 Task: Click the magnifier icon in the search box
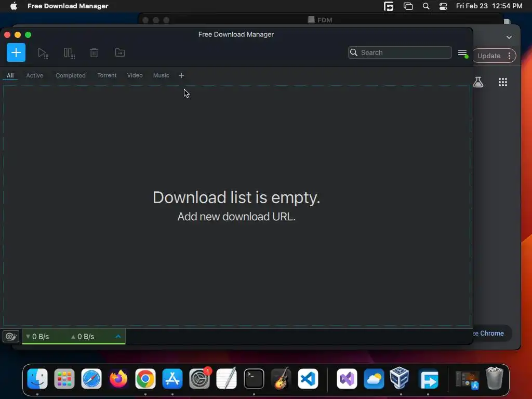tap(353, 52)
